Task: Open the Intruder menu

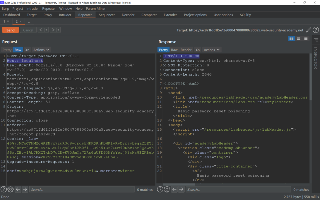Action: point(33,9)
